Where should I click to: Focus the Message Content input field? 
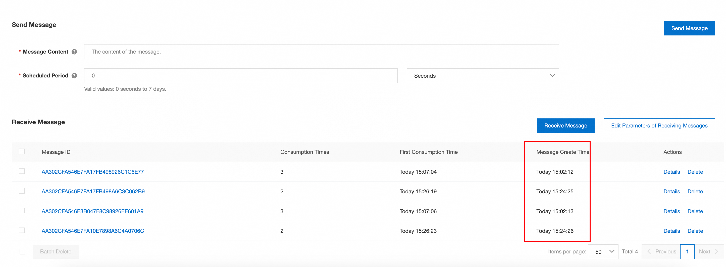click(321, 52)
